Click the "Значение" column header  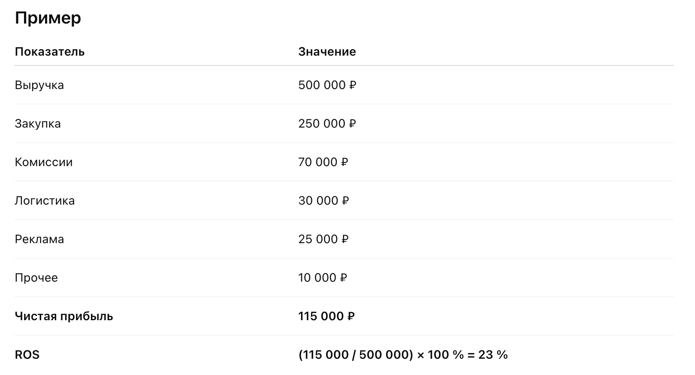tap(327, 52)
